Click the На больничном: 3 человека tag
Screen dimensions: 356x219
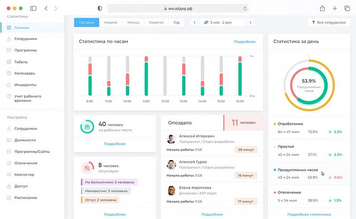tap(109, 182)
